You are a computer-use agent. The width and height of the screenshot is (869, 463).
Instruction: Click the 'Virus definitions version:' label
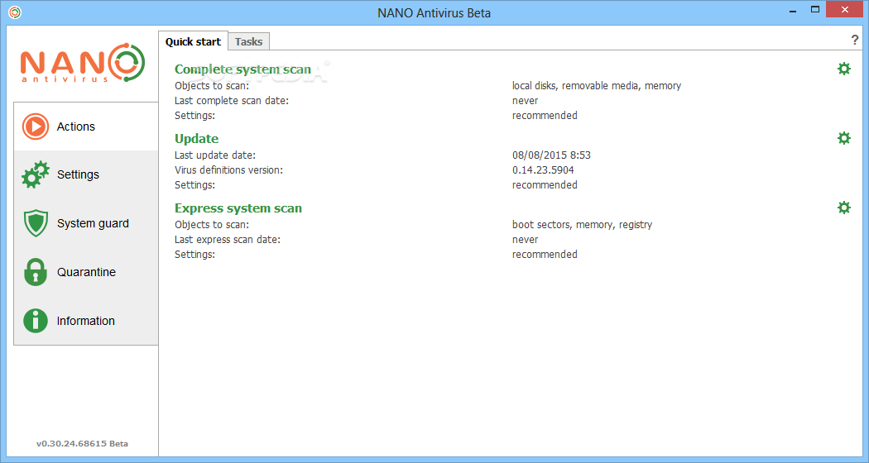[x=228, y=170]
